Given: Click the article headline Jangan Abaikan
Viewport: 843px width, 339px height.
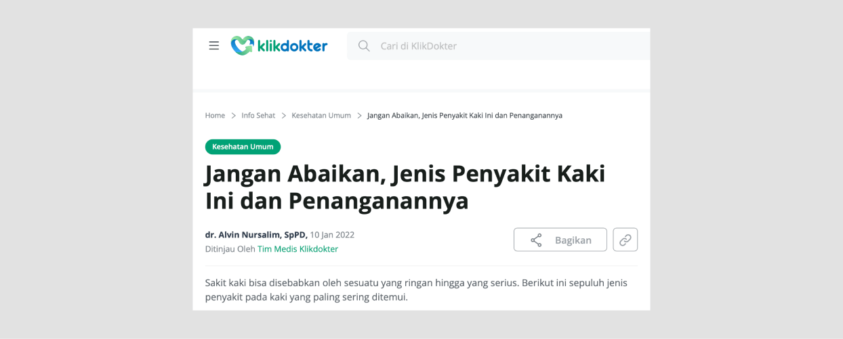Looking at the screenshot, I should pyautogui.click(x=405, y=187).
